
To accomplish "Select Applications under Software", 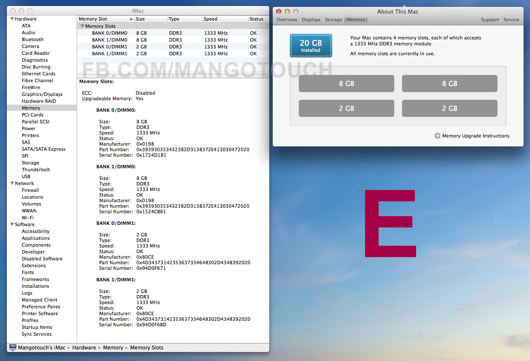I will tap(36, 238).
